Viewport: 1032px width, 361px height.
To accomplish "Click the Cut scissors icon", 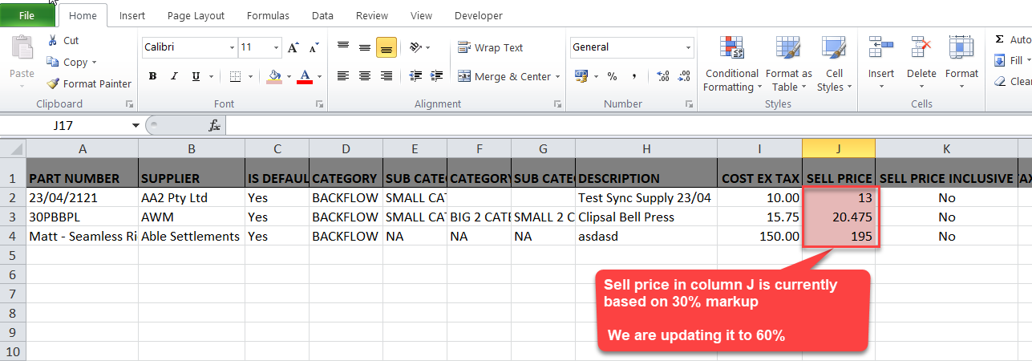I will pos(53,41).
